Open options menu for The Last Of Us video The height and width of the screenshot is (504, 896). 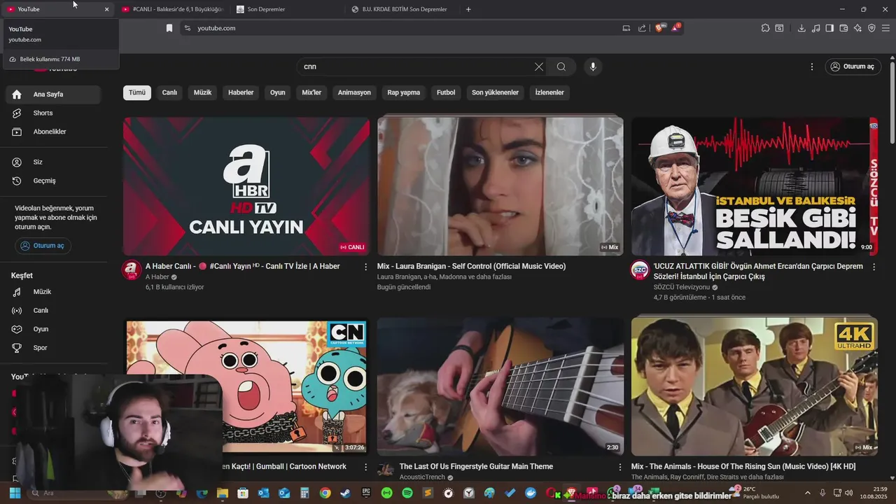point(619,467)
